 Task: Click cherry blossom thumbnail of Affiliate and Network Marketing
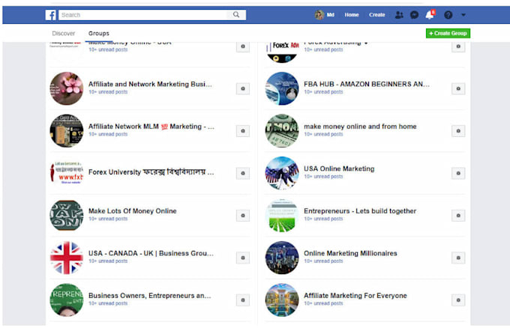[66, 88]
